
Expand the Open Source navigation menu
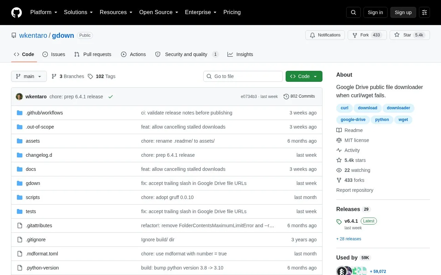click(x=159, y=12)
